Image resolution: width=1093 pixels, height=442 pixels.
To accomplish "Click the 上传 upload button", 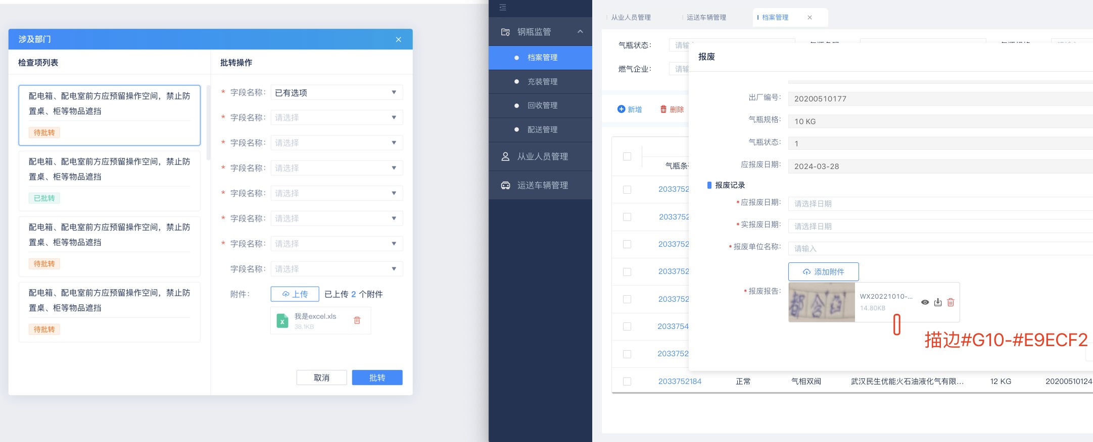I will (295, 294).
